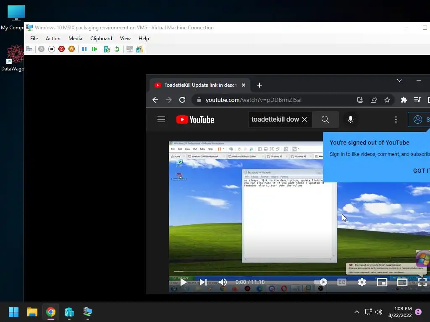This screenshot has width=430, height=322.
Task: Open Chrome media controls icon
Action: click(x=417, y=100)
